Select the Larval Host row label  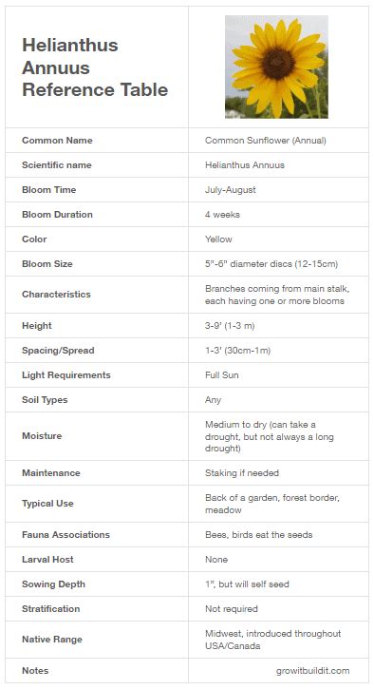[47, 560]
